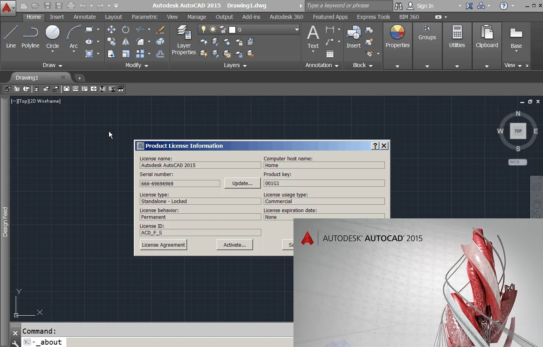Expand the Block panel
Viewport: 543px width, 347px height.
(363, 65)
